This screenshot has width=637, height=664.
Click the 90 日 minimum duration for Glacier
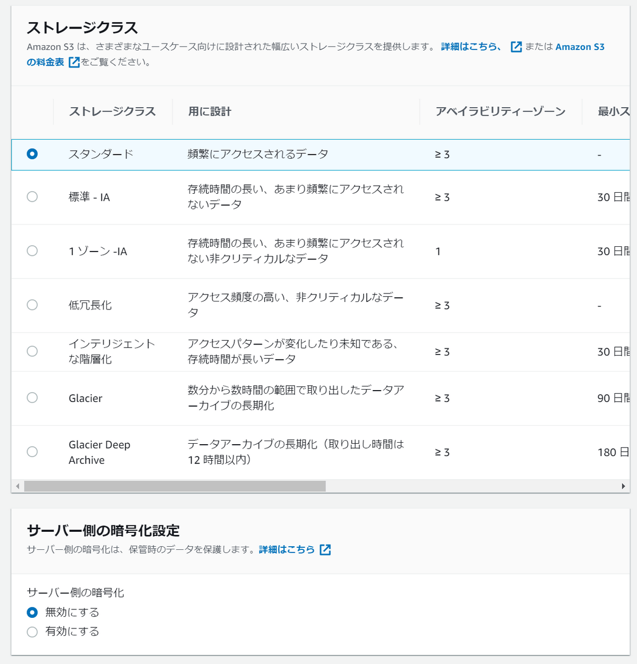pyautogui.click(x=614, y=398)
